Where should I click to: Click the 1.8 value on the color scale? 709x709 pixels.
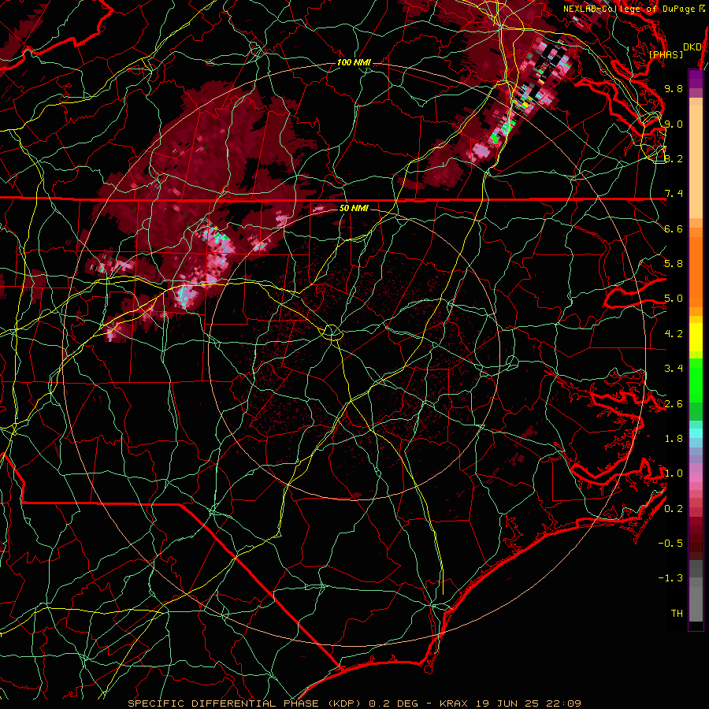pyautogui.click(x=674, y=439)
